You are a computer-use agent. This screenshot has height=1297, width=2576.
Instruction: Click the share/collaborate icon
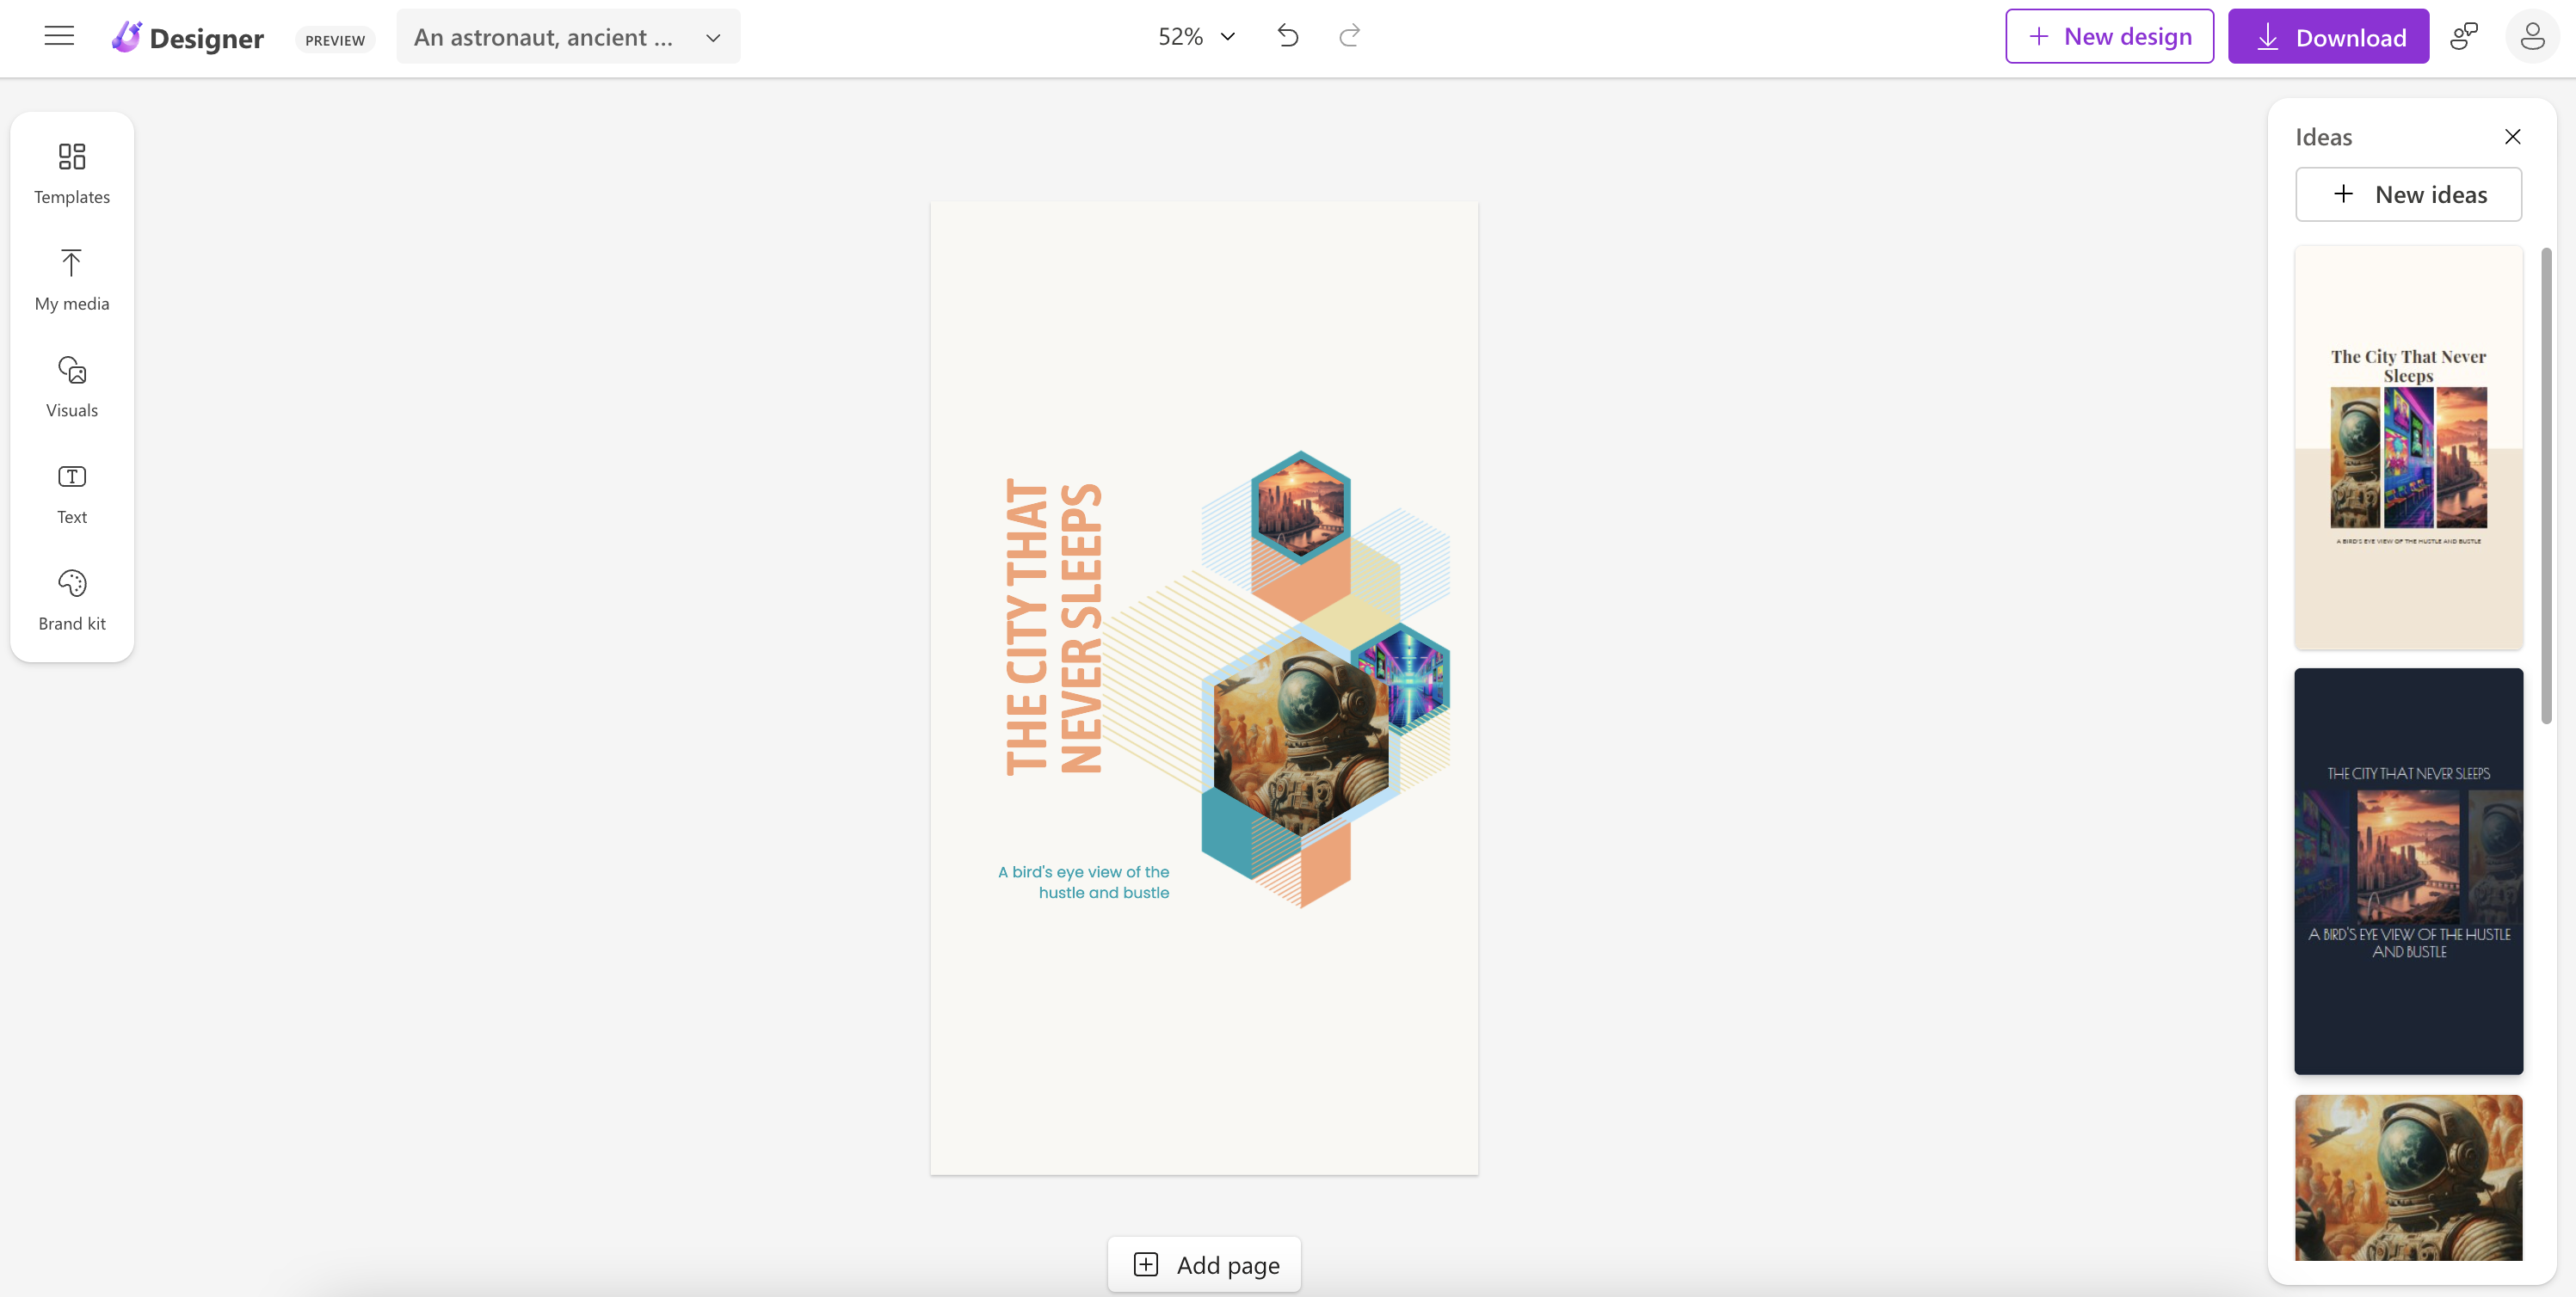point(2464,36)
